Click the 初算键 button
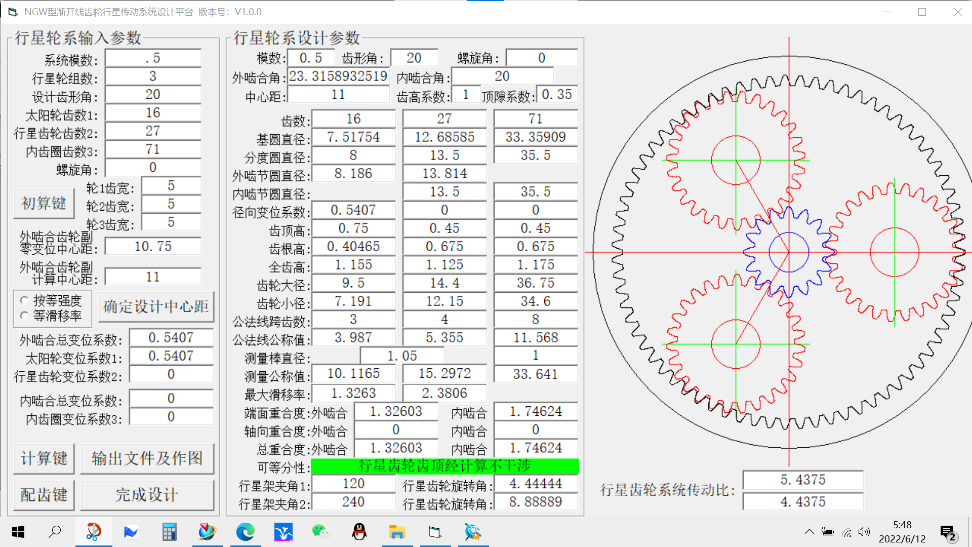Viewport: 972px width, 547px height. 44,204
